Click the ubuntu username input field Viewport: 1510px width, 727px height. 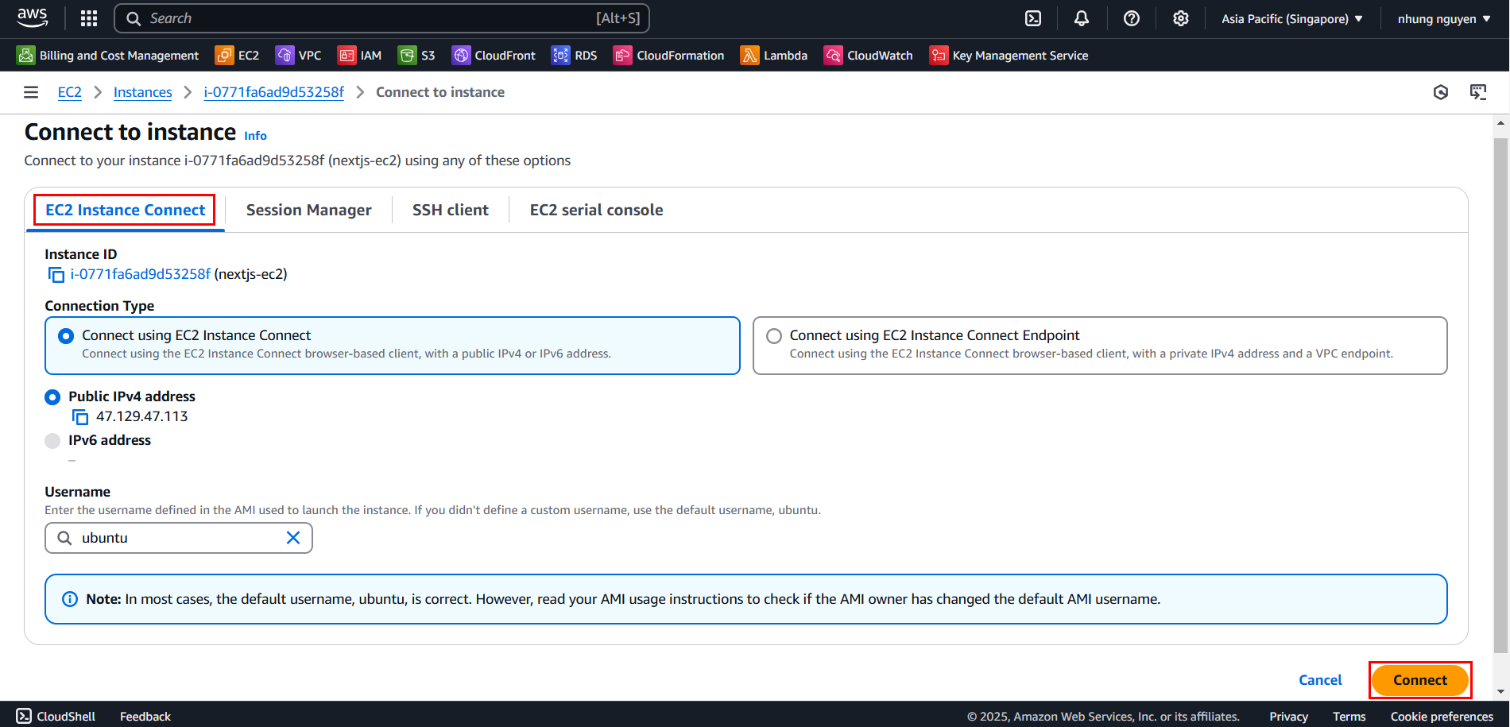(x=179, y=538)
